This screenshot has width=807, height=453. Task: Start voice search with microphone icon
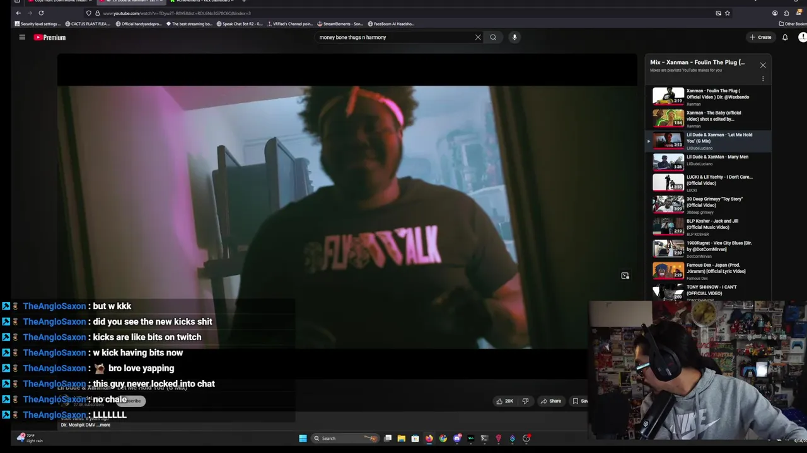pos(514,37)
